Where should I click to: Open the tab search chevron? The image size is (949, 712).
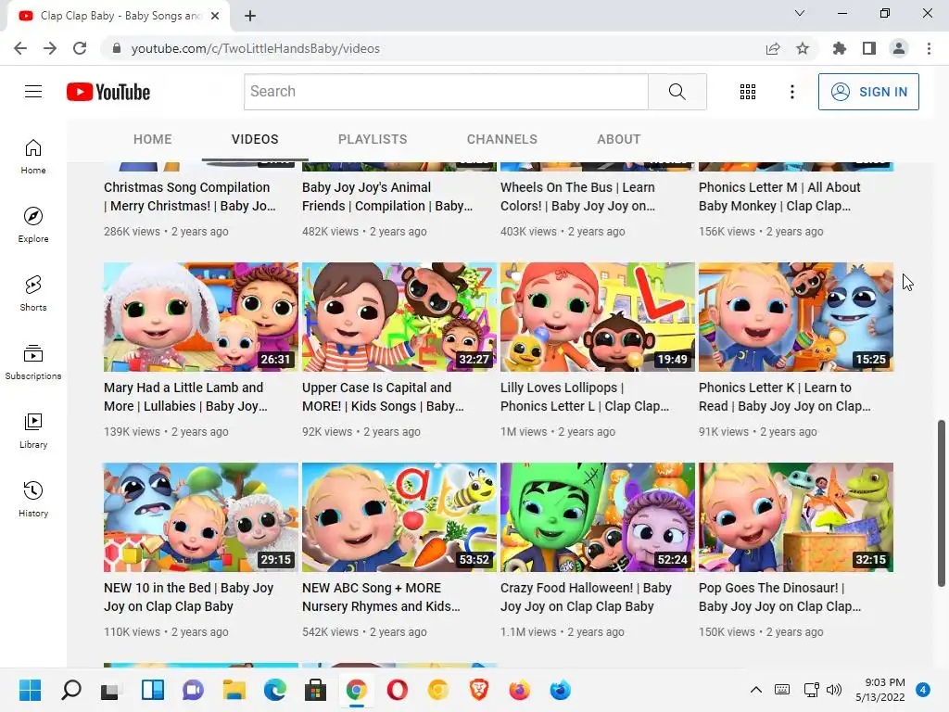[800, 13]
